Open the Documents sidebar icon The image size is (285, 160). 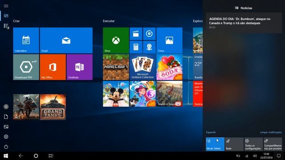pyautogui.click(x=6, y=116)
